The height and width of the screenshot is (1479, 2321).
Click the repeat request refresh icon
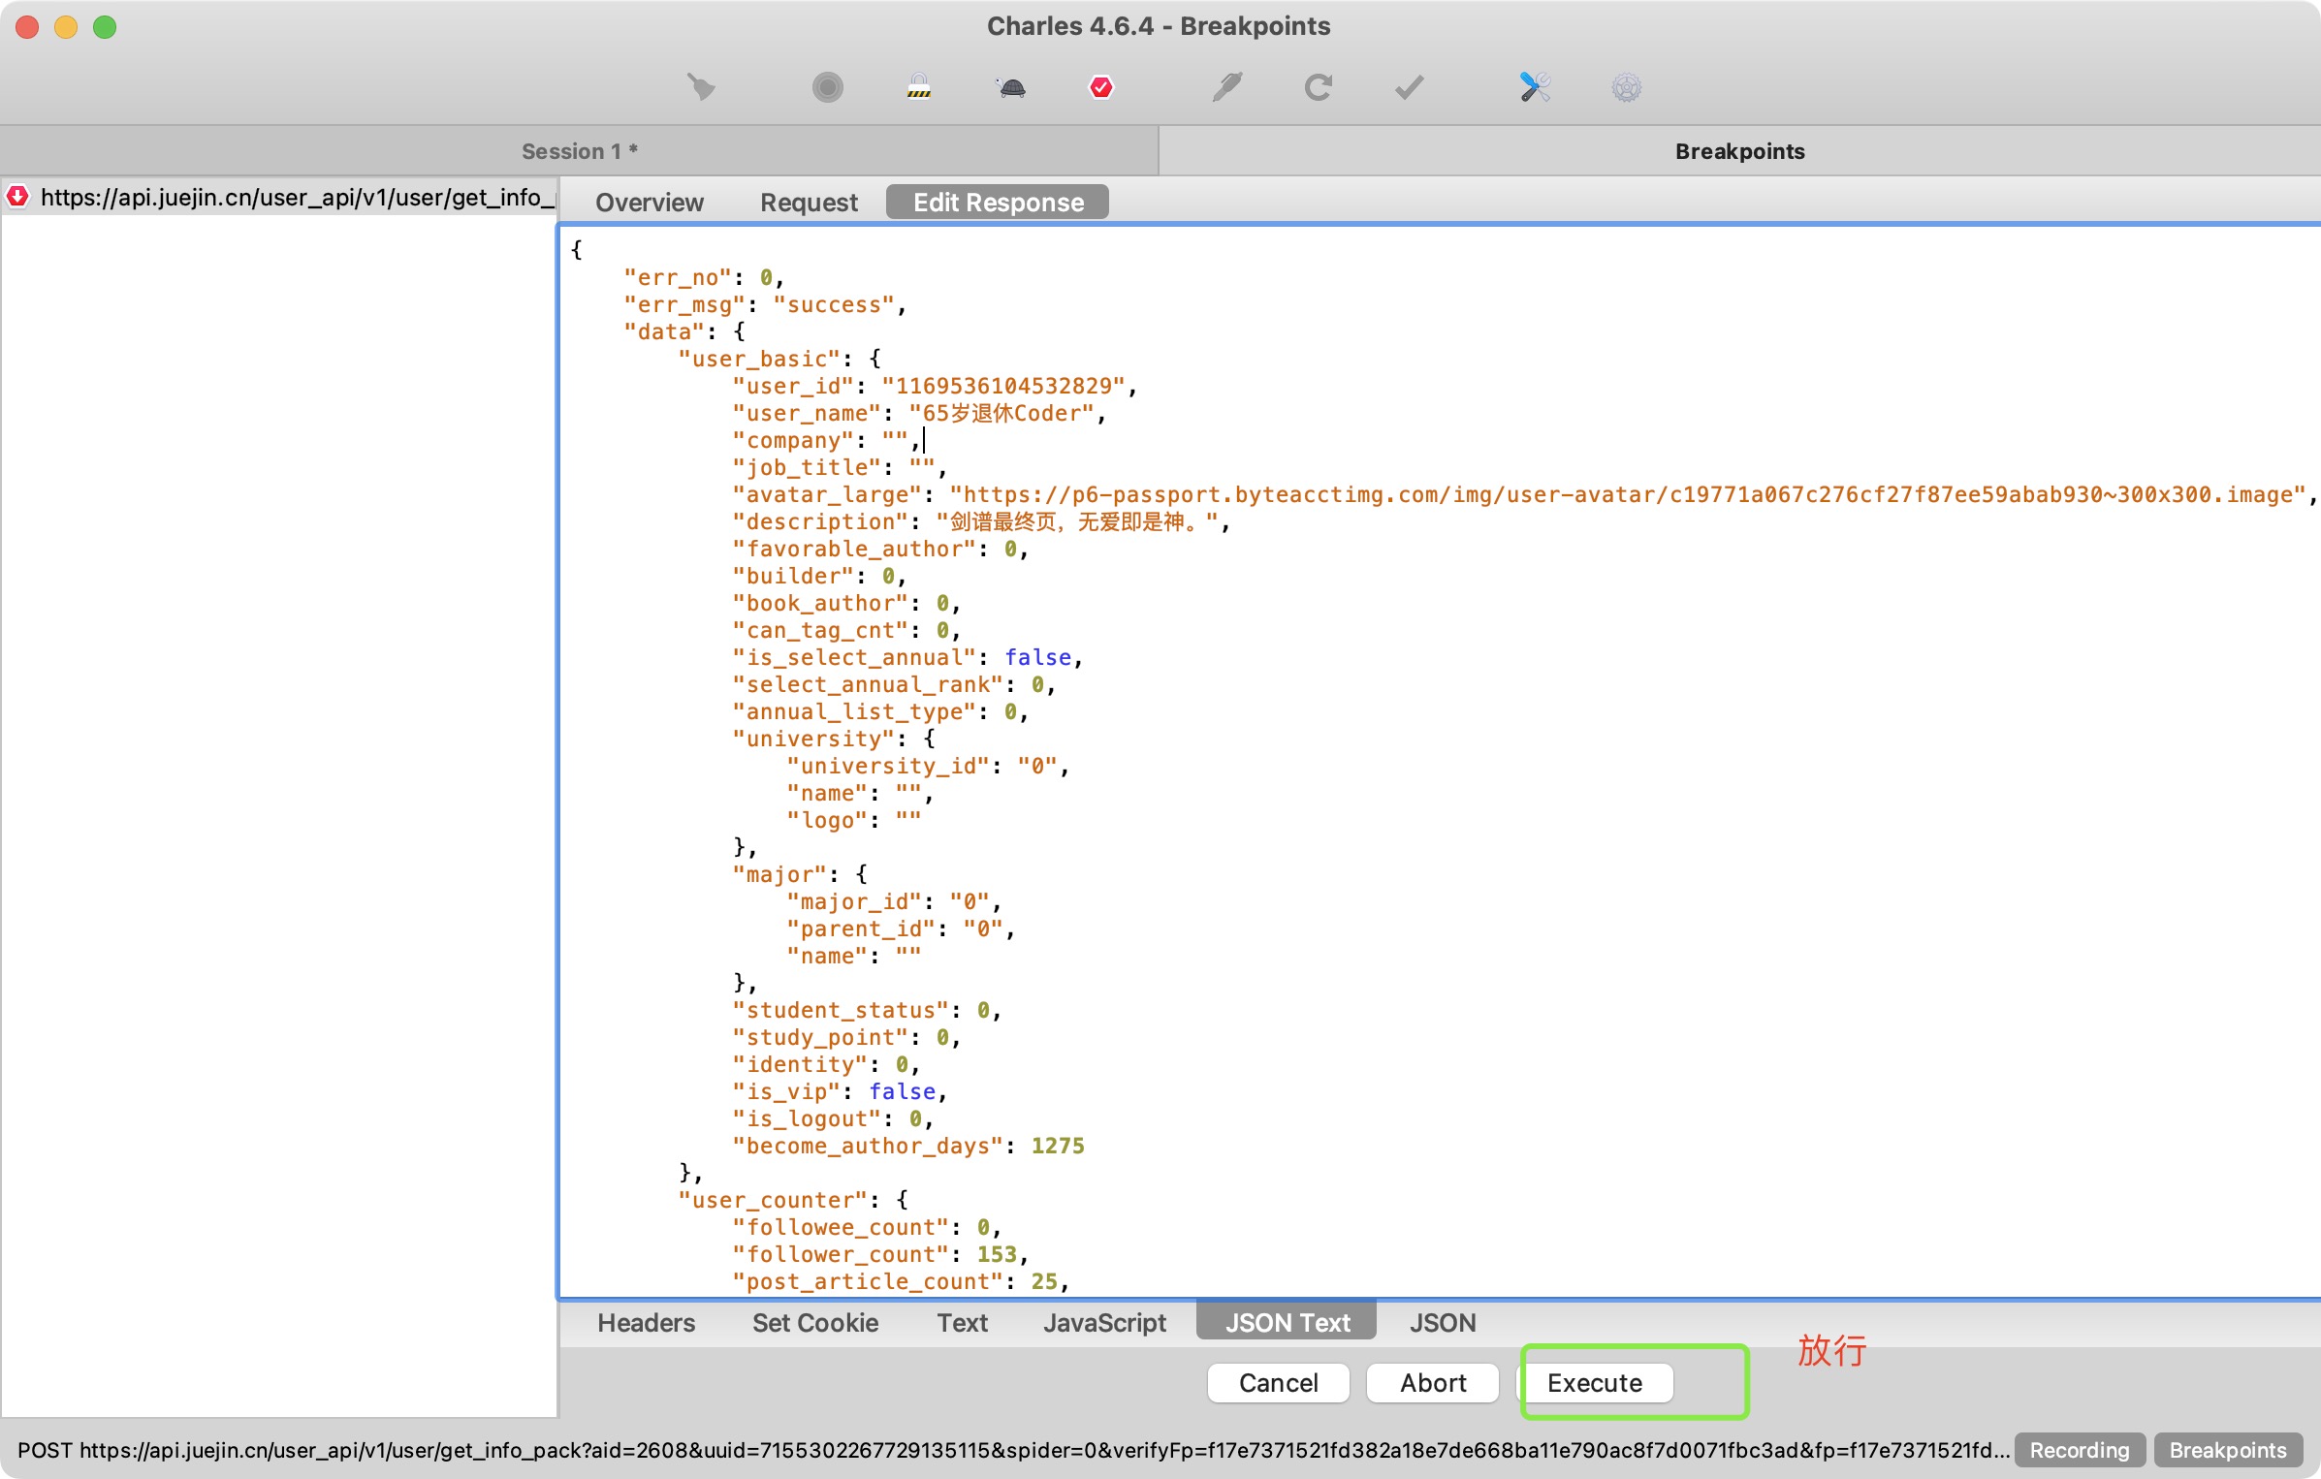[x=1318, y=87]
